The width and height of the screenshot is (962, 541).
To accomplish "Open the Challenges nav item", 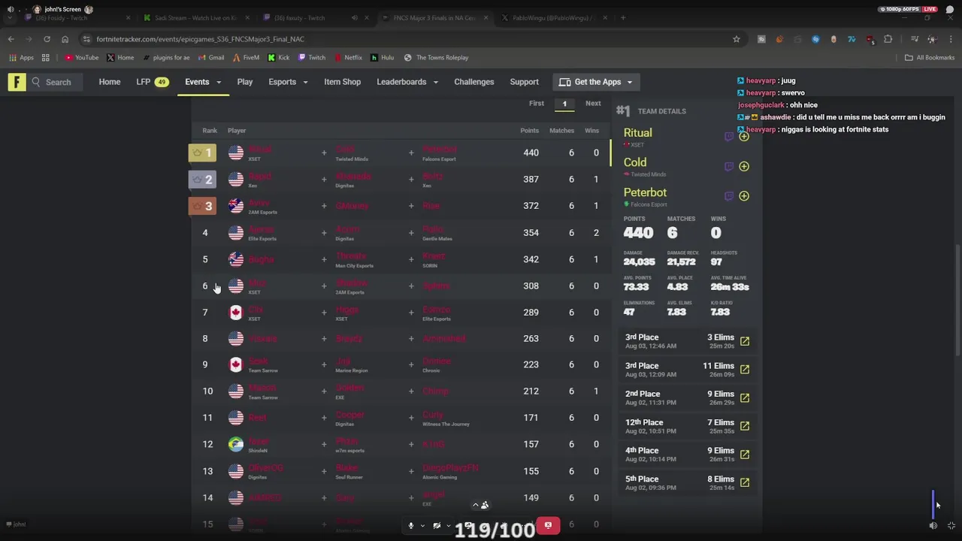I will click(474, 82).
